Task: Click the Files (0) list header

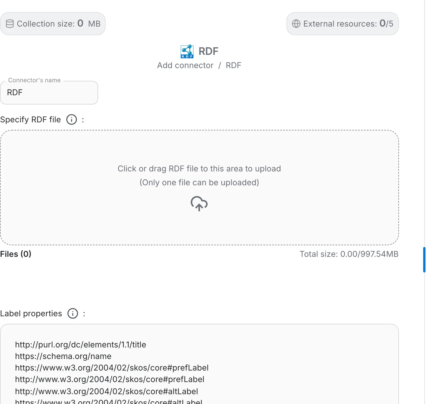Action: (x=16, y=254)
